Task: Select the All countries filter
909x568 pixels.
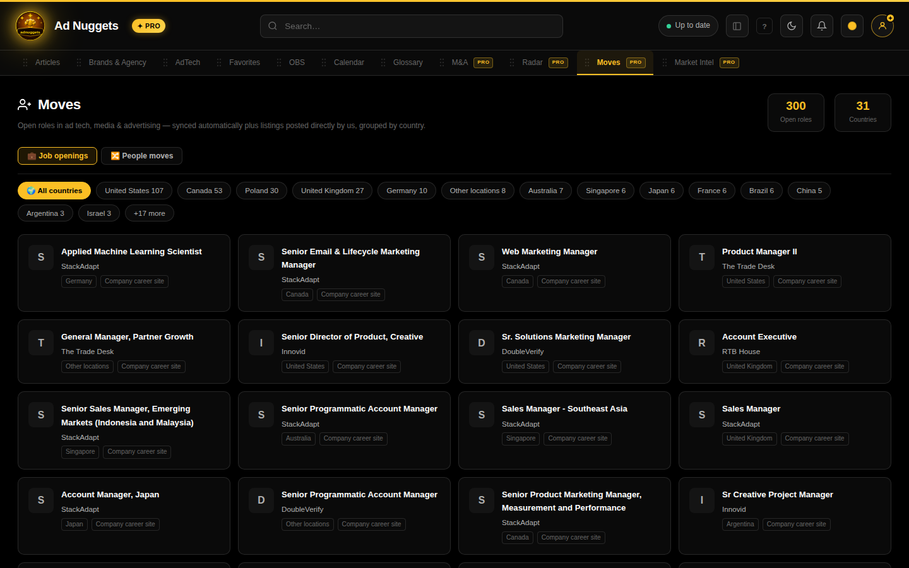Action: pos(54,191)
